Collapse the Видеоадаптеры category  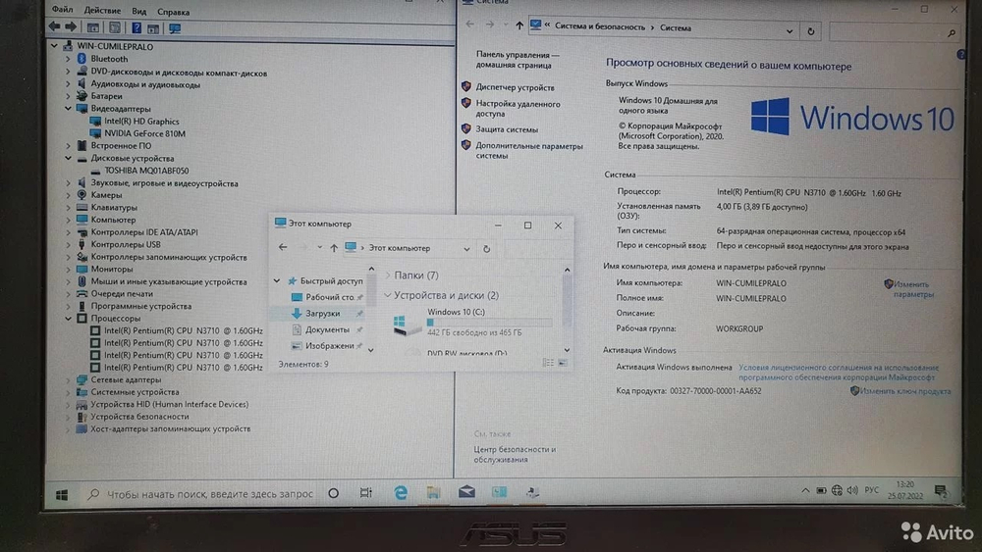[68, 108]
